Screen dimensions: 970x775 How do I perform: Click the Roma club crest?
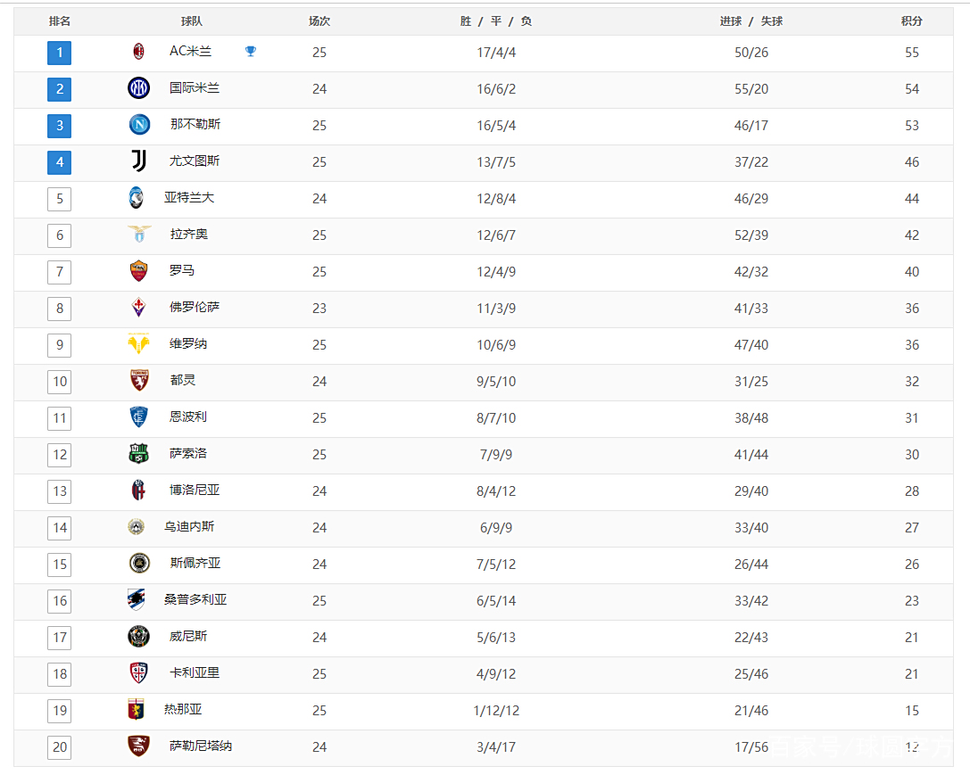(x=138, y=271)
